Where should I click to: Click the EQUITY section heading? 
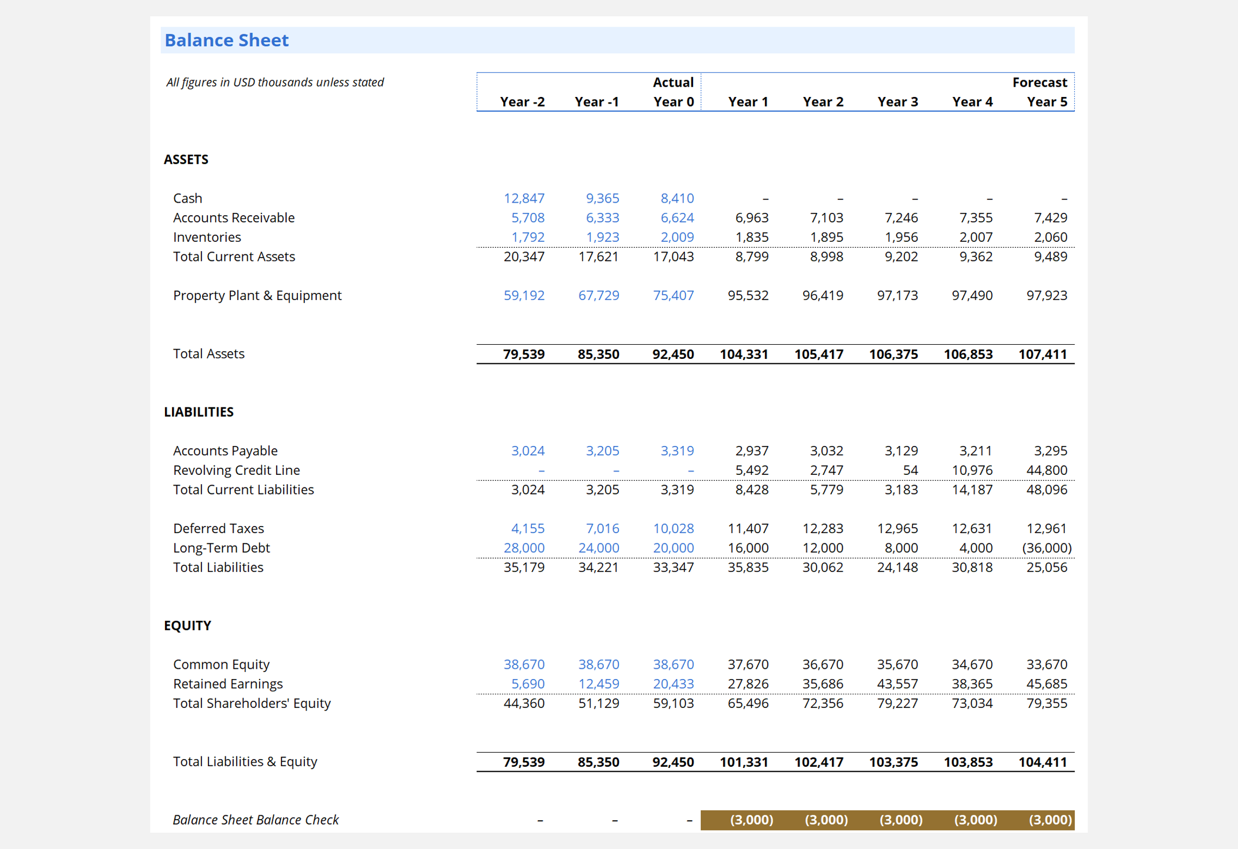click(187, 625)
